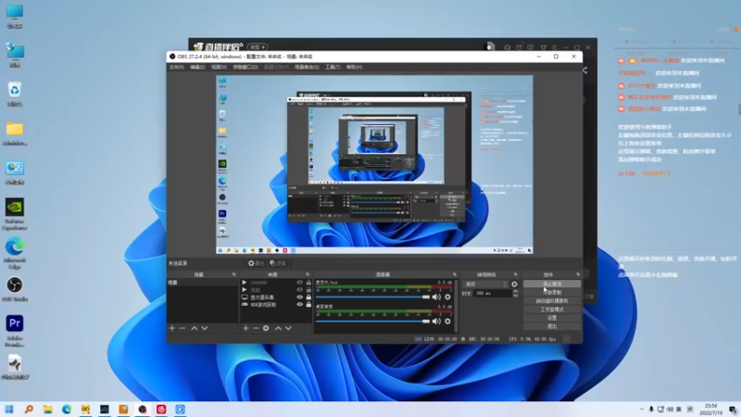Image resolution: width=741 pixels, height=417 pixels.
Task: Remove selected scene with minus icon
Action: (x=182, y=328)
